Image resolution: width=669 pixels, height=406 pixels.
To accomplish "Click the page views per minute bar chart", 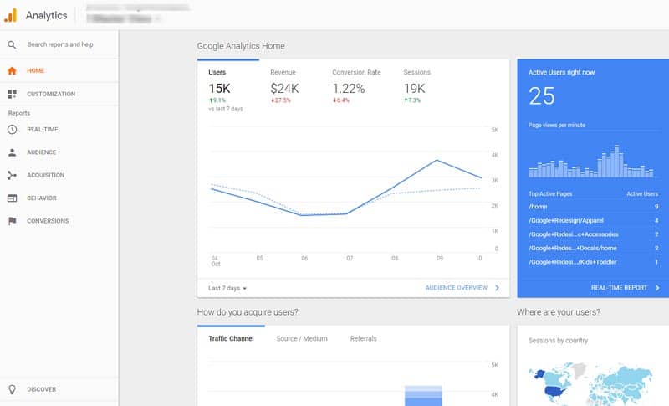I will pyautogui.click(x=591, y=162).
